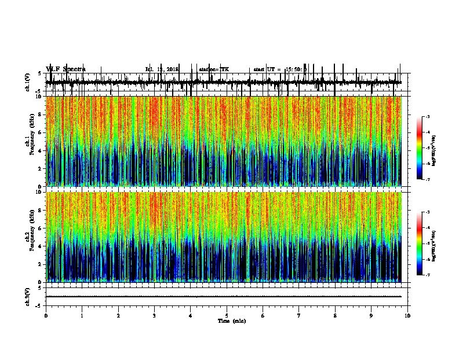Click the "VLF Spectra" plot title
The height and width of the screenshot is (354, 459).
(x=65, y=69)
